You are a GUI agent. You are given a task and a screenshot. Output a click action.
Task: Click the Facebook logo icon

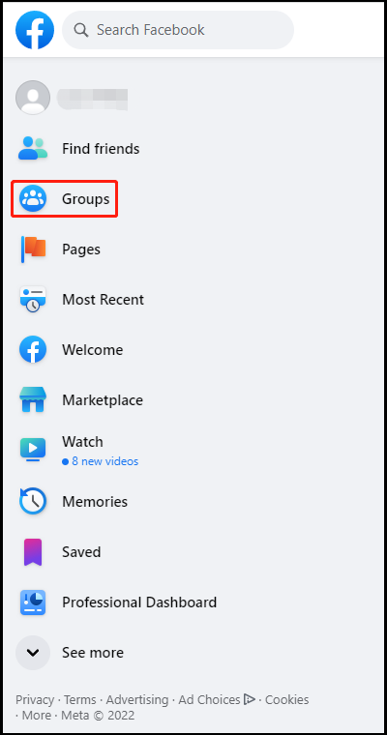35,30
